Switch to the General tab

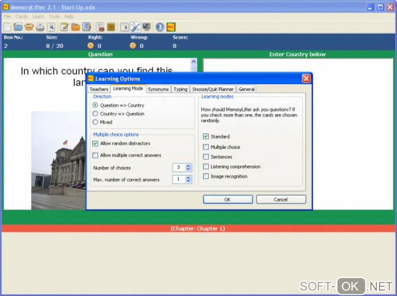click(246, 89)
